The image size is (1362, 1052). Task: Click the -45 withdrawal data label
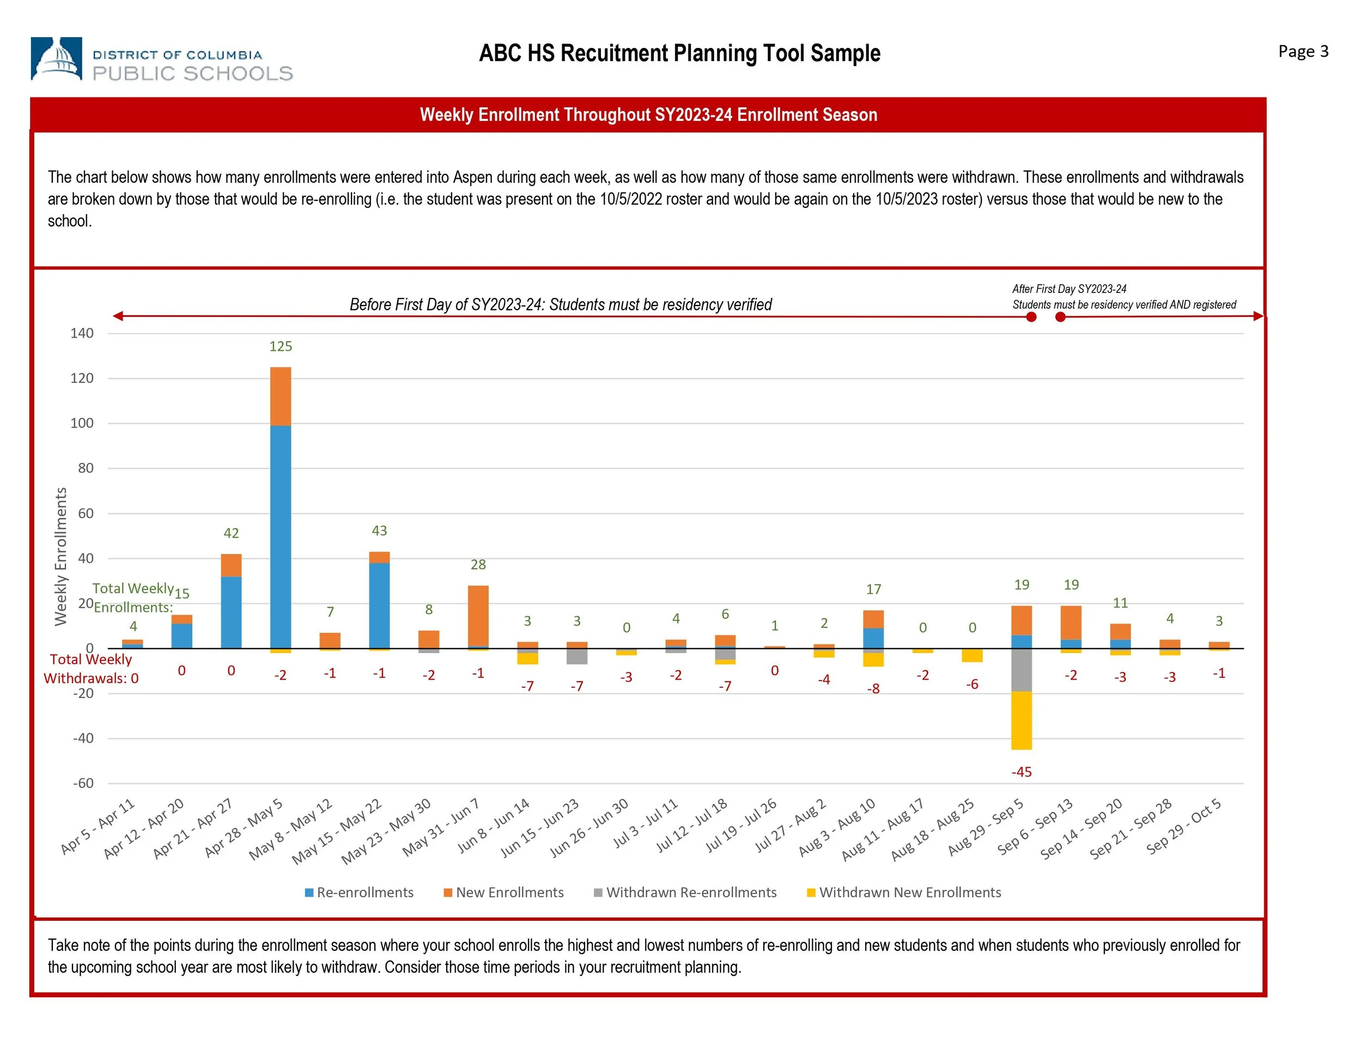click(1021, 772)
